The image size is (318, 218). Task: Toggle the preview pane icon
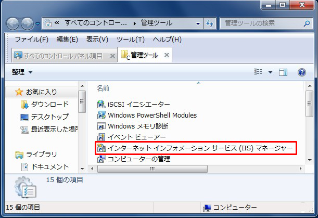(283, 72)
